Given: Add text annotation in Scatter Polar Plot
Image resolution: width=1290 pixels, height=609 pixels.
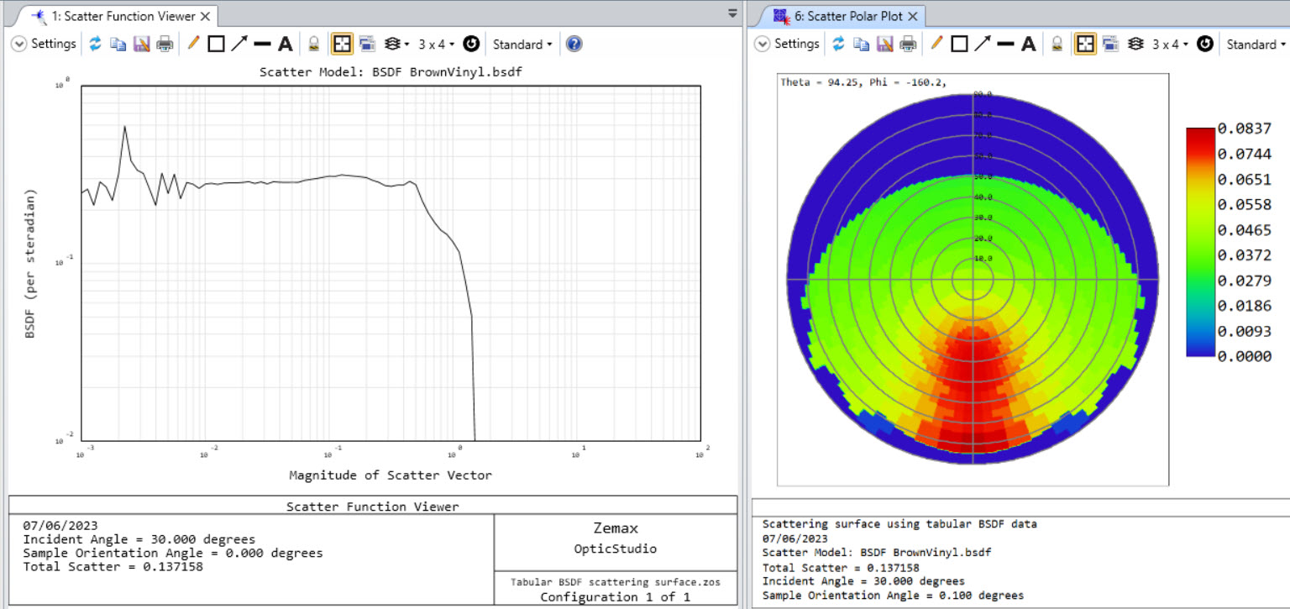Looking at the screenshot, I should [x=1029, y=44].
